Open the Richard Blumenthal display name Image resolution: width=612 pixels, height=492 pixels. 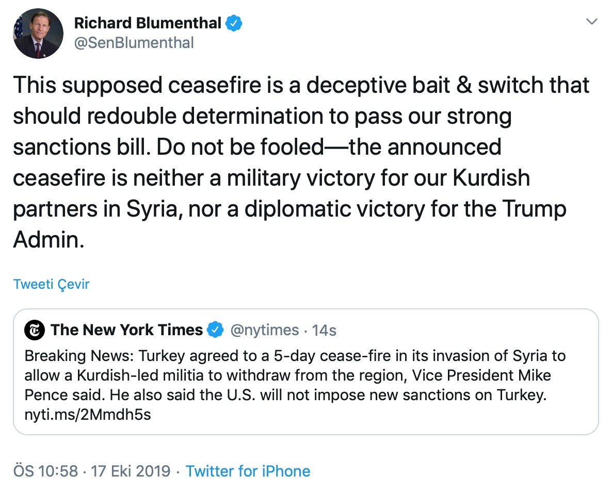pyautogui.click(x=148, y=23)
